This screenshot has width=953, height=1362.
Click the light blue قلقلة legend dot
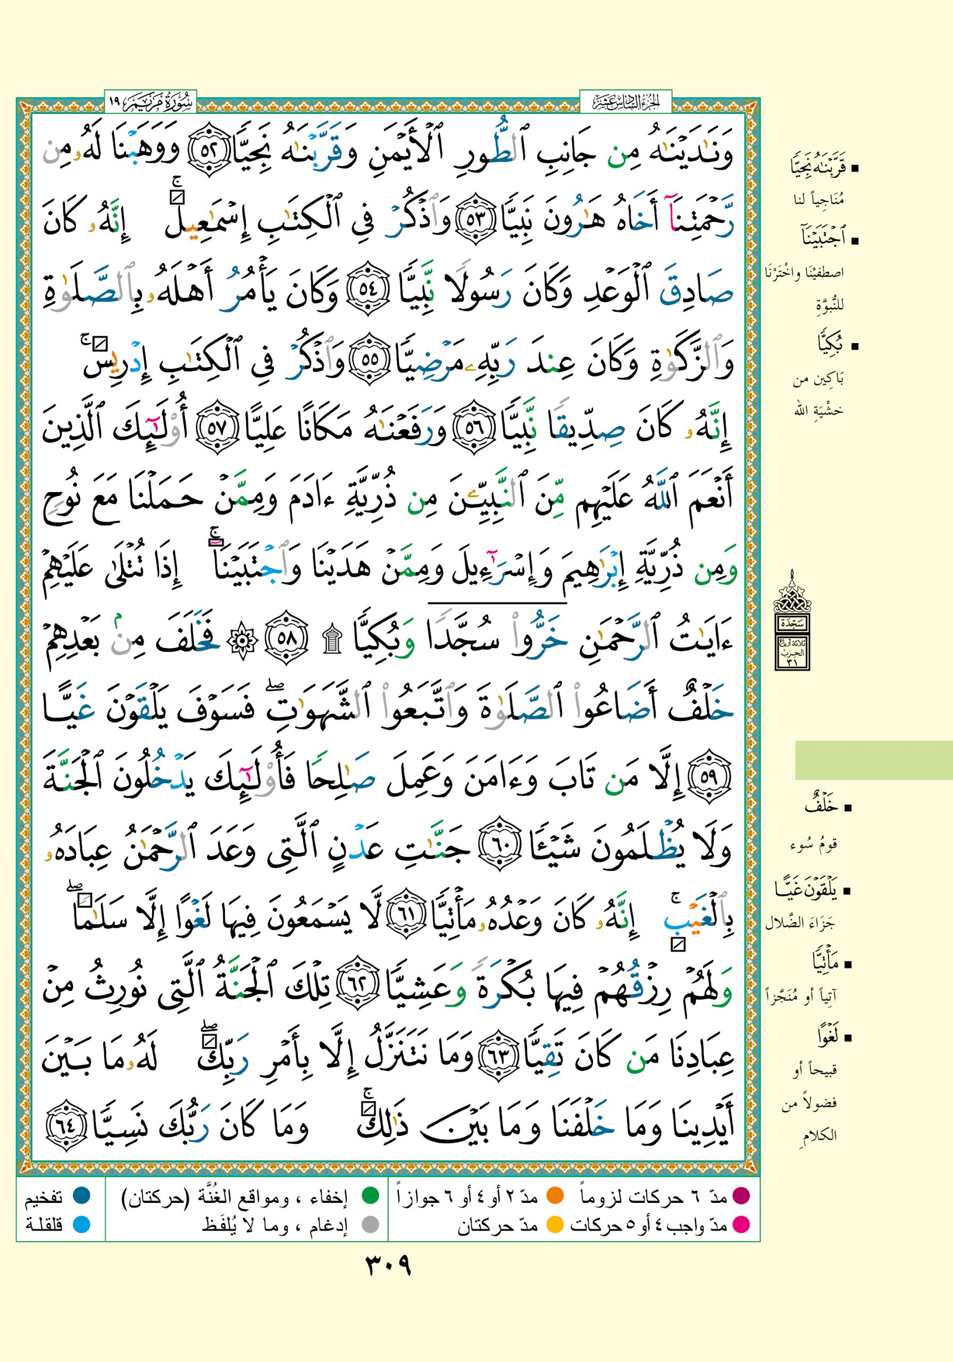[x=81, y=1224]
